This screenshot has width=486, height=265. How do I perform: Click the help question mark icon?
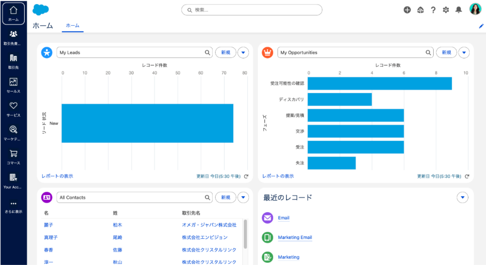[433, 10]
